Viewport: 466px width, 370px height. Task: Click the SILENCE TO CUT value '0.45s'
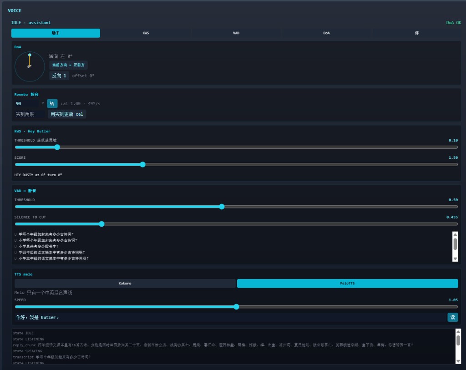452,217
